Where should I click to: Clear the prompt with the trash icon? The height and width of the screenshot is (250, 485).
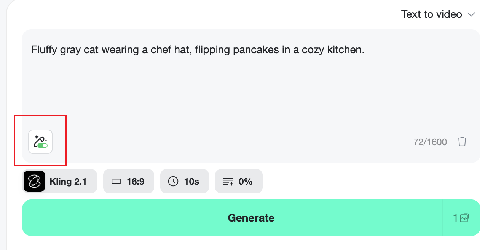point(462,142)
